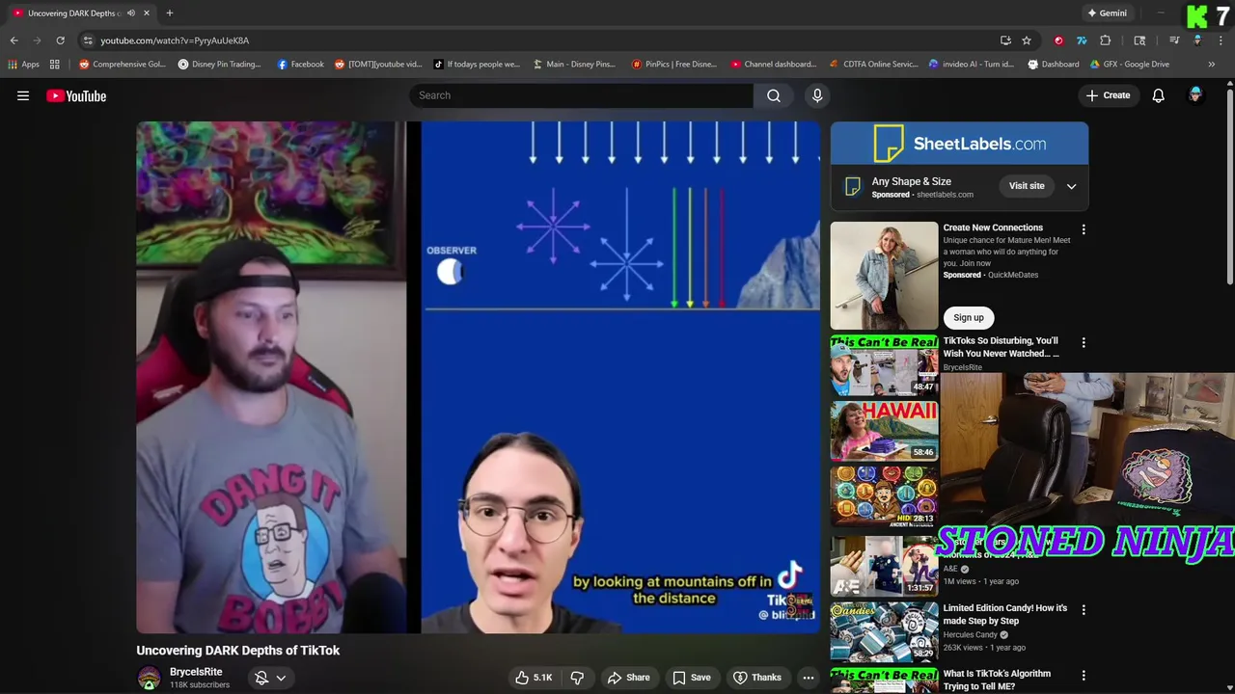Open the HAWAII video thumbnail
This screenshot has width=1235, height=694.
(884, 431)
